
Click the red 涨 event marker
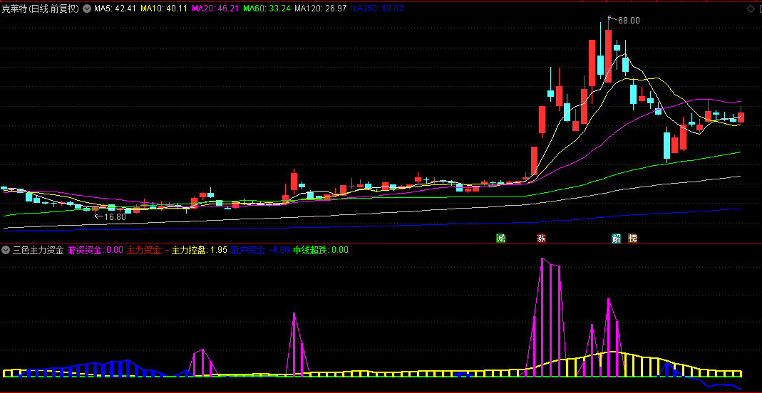[541, 239]
